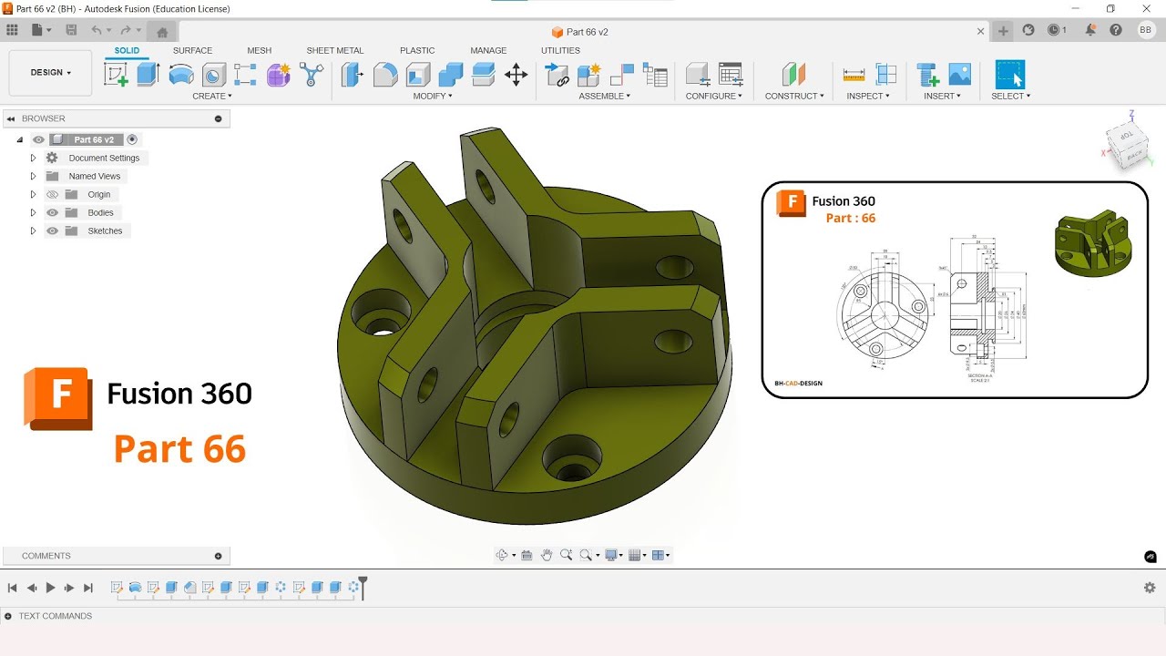Open the configuration table icon
Screen dimensions: 1166x656
[x=731, y=75]
